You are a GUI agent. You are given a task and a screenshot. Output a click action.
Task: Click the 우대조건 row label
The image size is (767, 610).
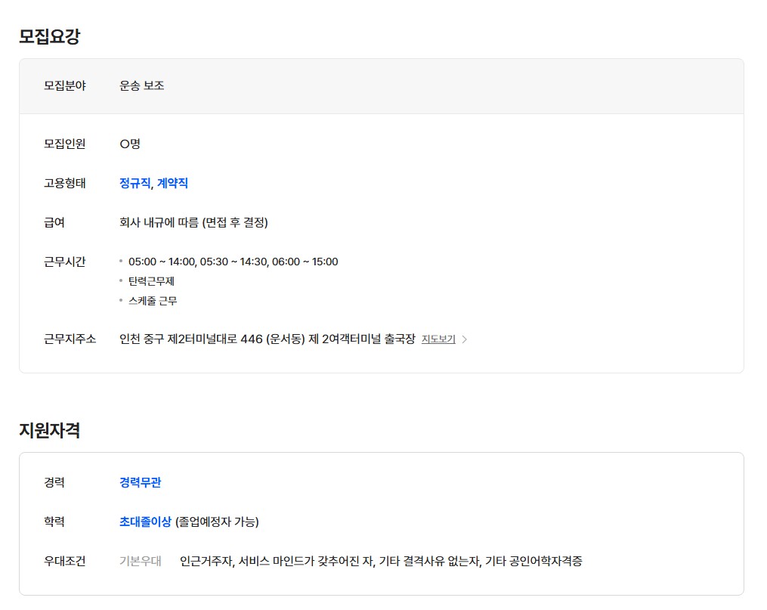pyautogui.click(x=65, y=561)
